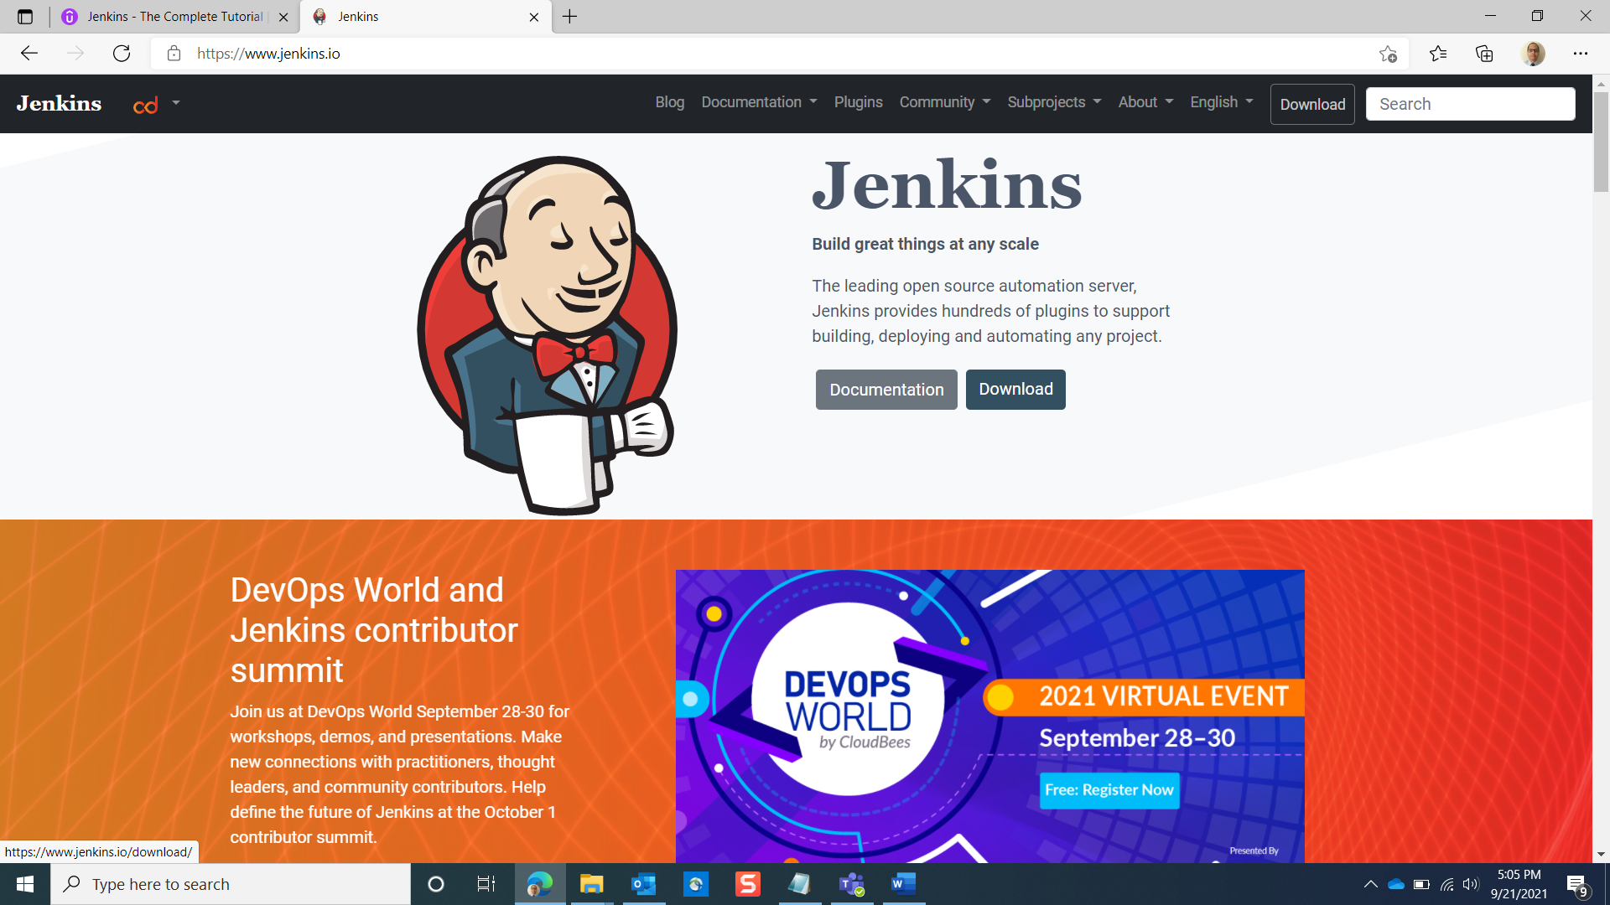Click the Search input field in navbar

(x=1469, y=104)
